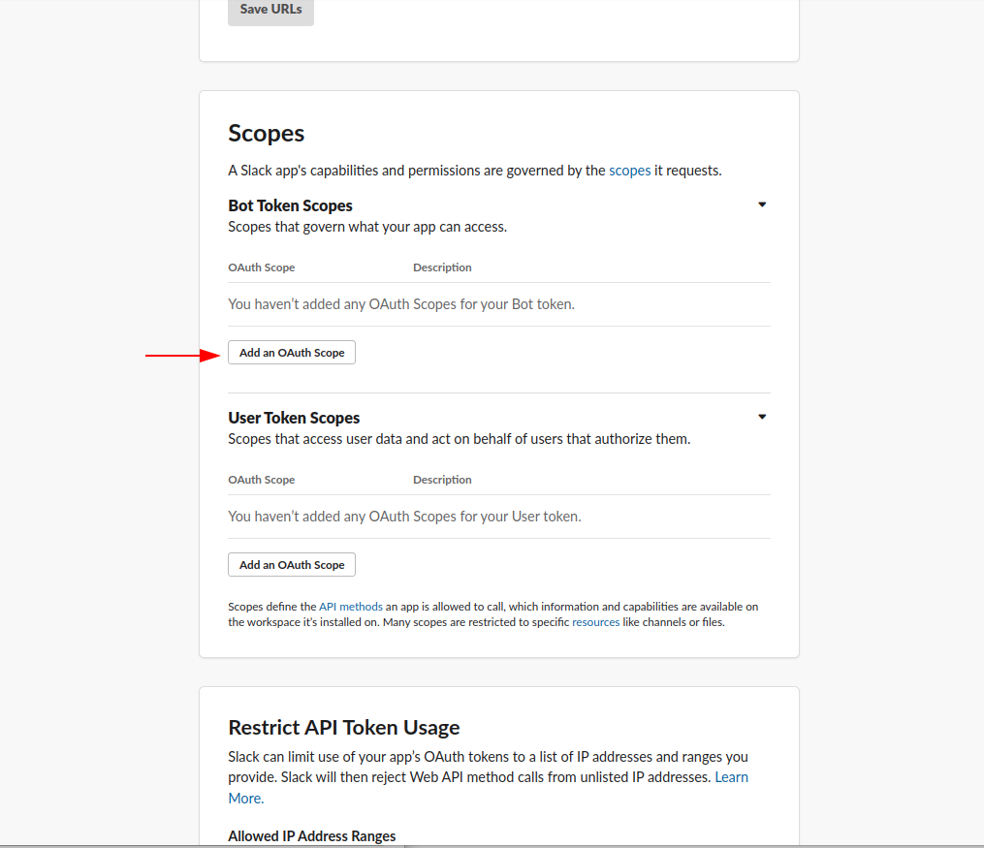Add an OAuth Scope for the User token
984x848 pixels.
(x=291, y=564)
